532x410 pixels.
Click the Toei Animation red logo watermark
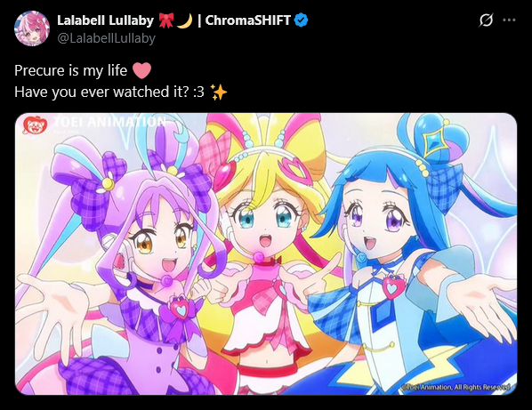point(35,125)
